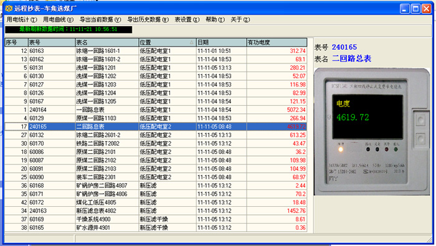Select row 铁路二回路T2002
Image resolution: width=436 pixels, height=246 pixels.
[156, 143]
